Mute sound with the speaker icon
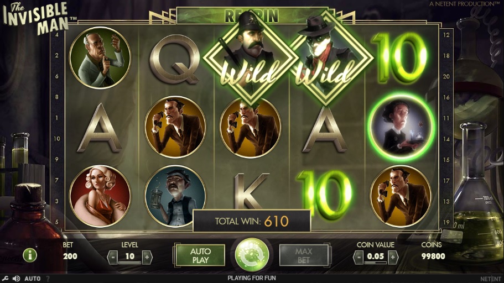The width and height of the screenshot is (504, 283). (16, 279)
